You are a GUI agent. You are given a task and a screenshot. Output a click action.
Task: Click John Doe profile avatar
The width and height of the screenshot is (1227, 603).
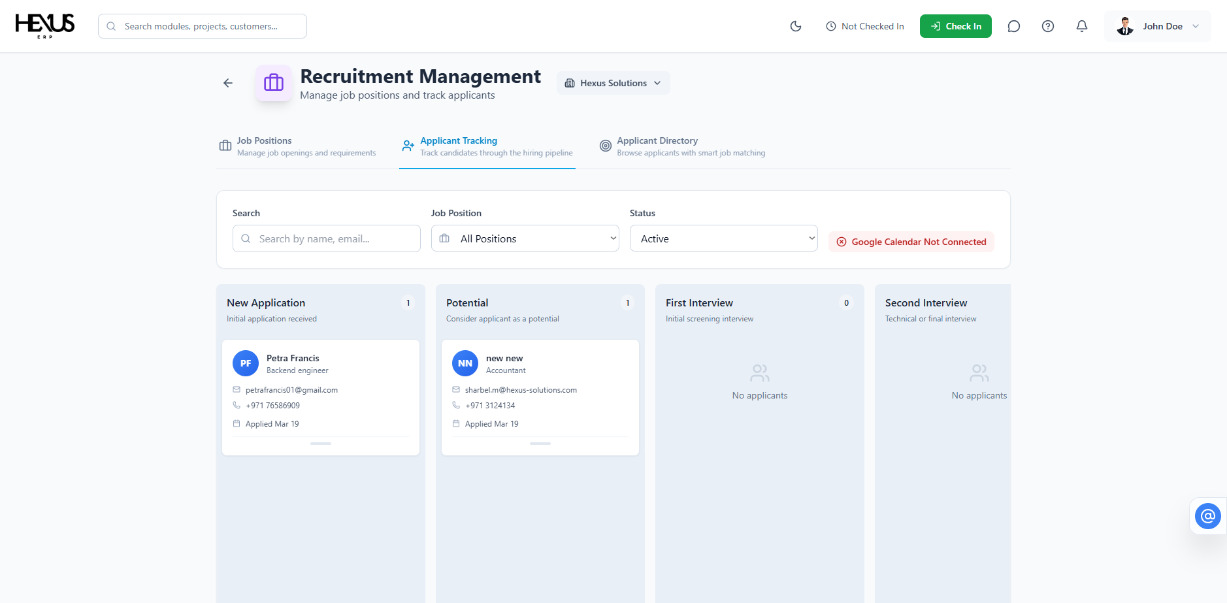(x=1125, y=26)
